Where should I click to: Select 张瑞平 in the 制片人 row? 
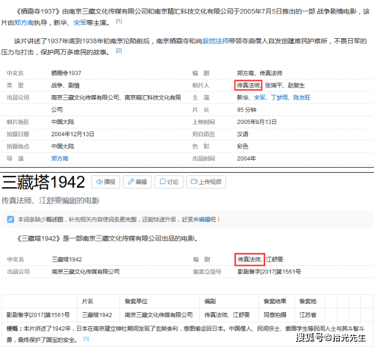pos(274,85)
